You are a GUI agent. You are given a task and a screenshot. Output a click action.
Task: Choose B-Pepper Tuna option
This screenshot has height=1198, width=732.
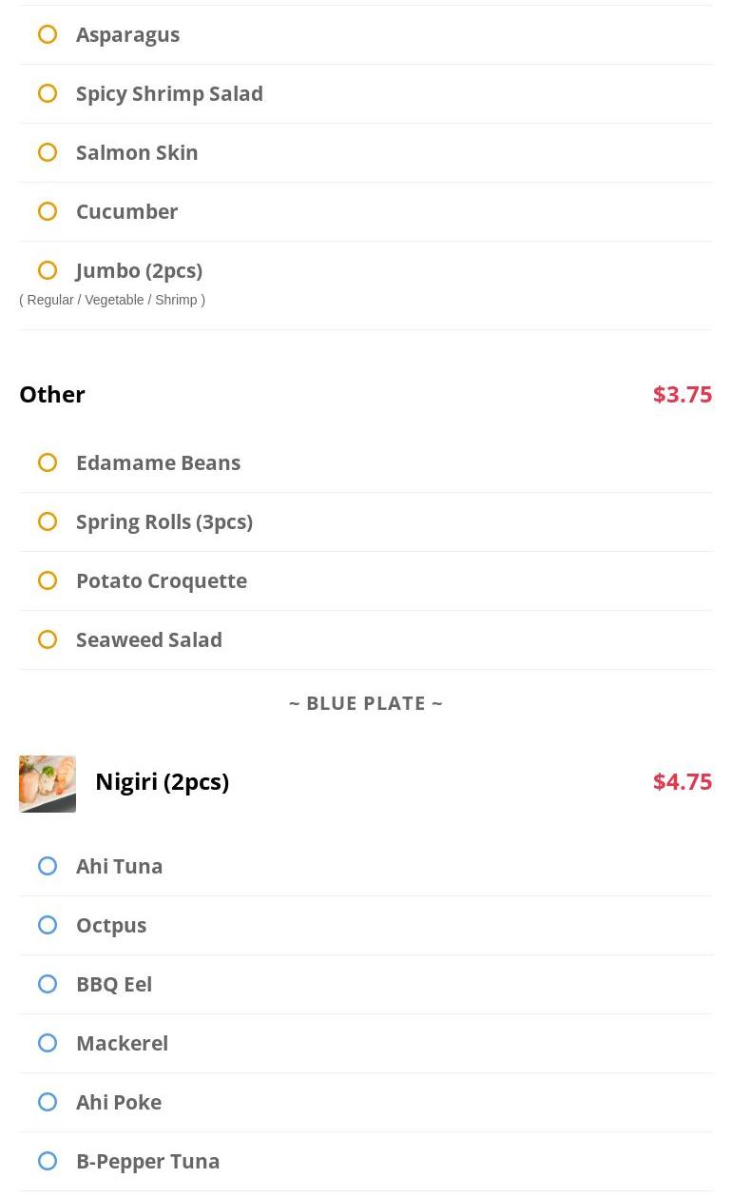[x=48, y=1162]
